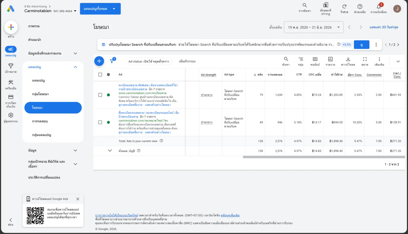This screenshot has width=408, height=234.
Task: Open the date range dropdown 19 พ.ย. 2020
Action: [x=314, y=27]
